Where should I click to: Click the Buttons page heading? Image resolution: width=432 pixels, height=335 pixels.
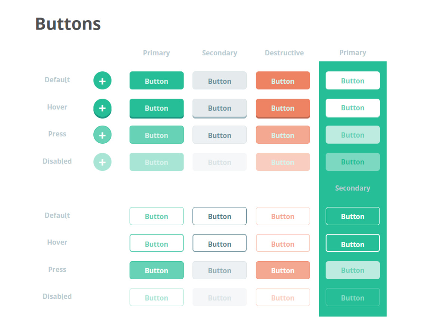(68, 24)
